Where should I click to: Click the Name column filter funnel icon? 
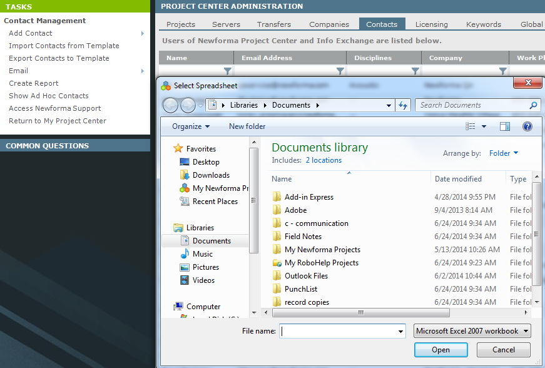click(228, 71)
